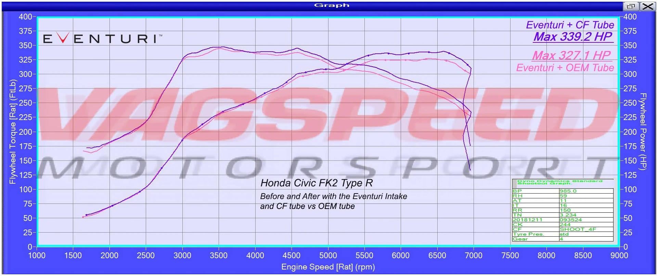Click the '9000' tick on the rpm axis

pyautogui.click(x=619, y=255)
